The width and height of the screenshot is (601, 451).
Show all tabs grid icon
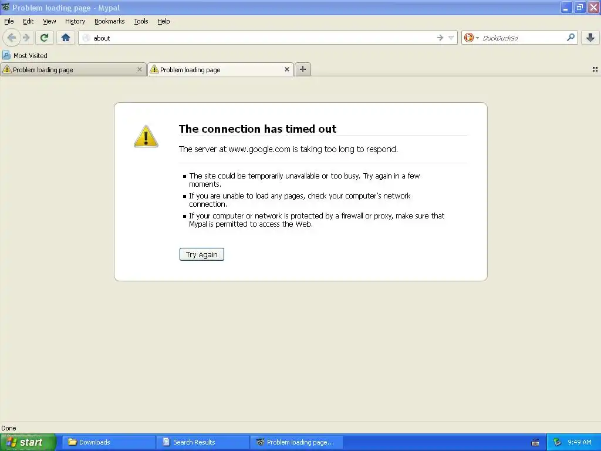click(x=595, y=69)
